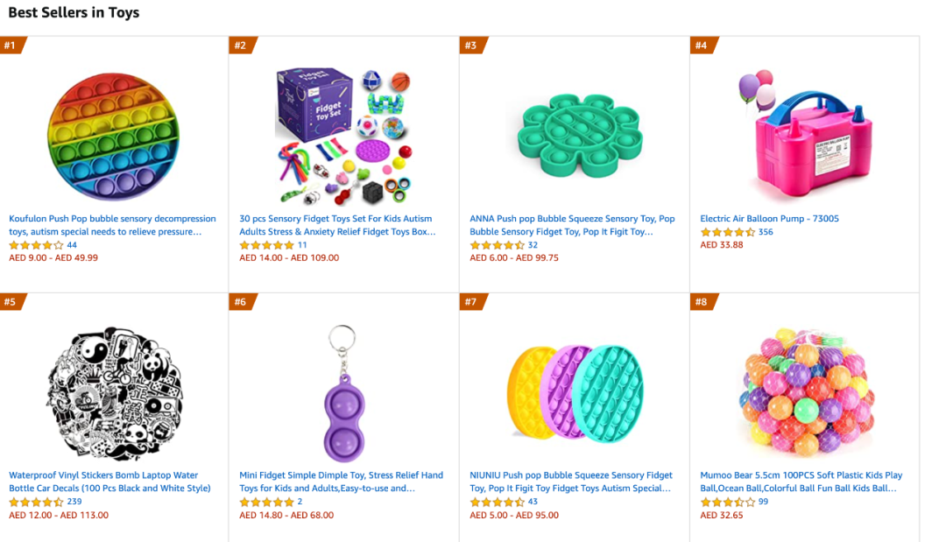The width and height of the screenshot is (946, 542).
Task: Open the 239 ratings for vinyl stickers
Action: point(74,502)
